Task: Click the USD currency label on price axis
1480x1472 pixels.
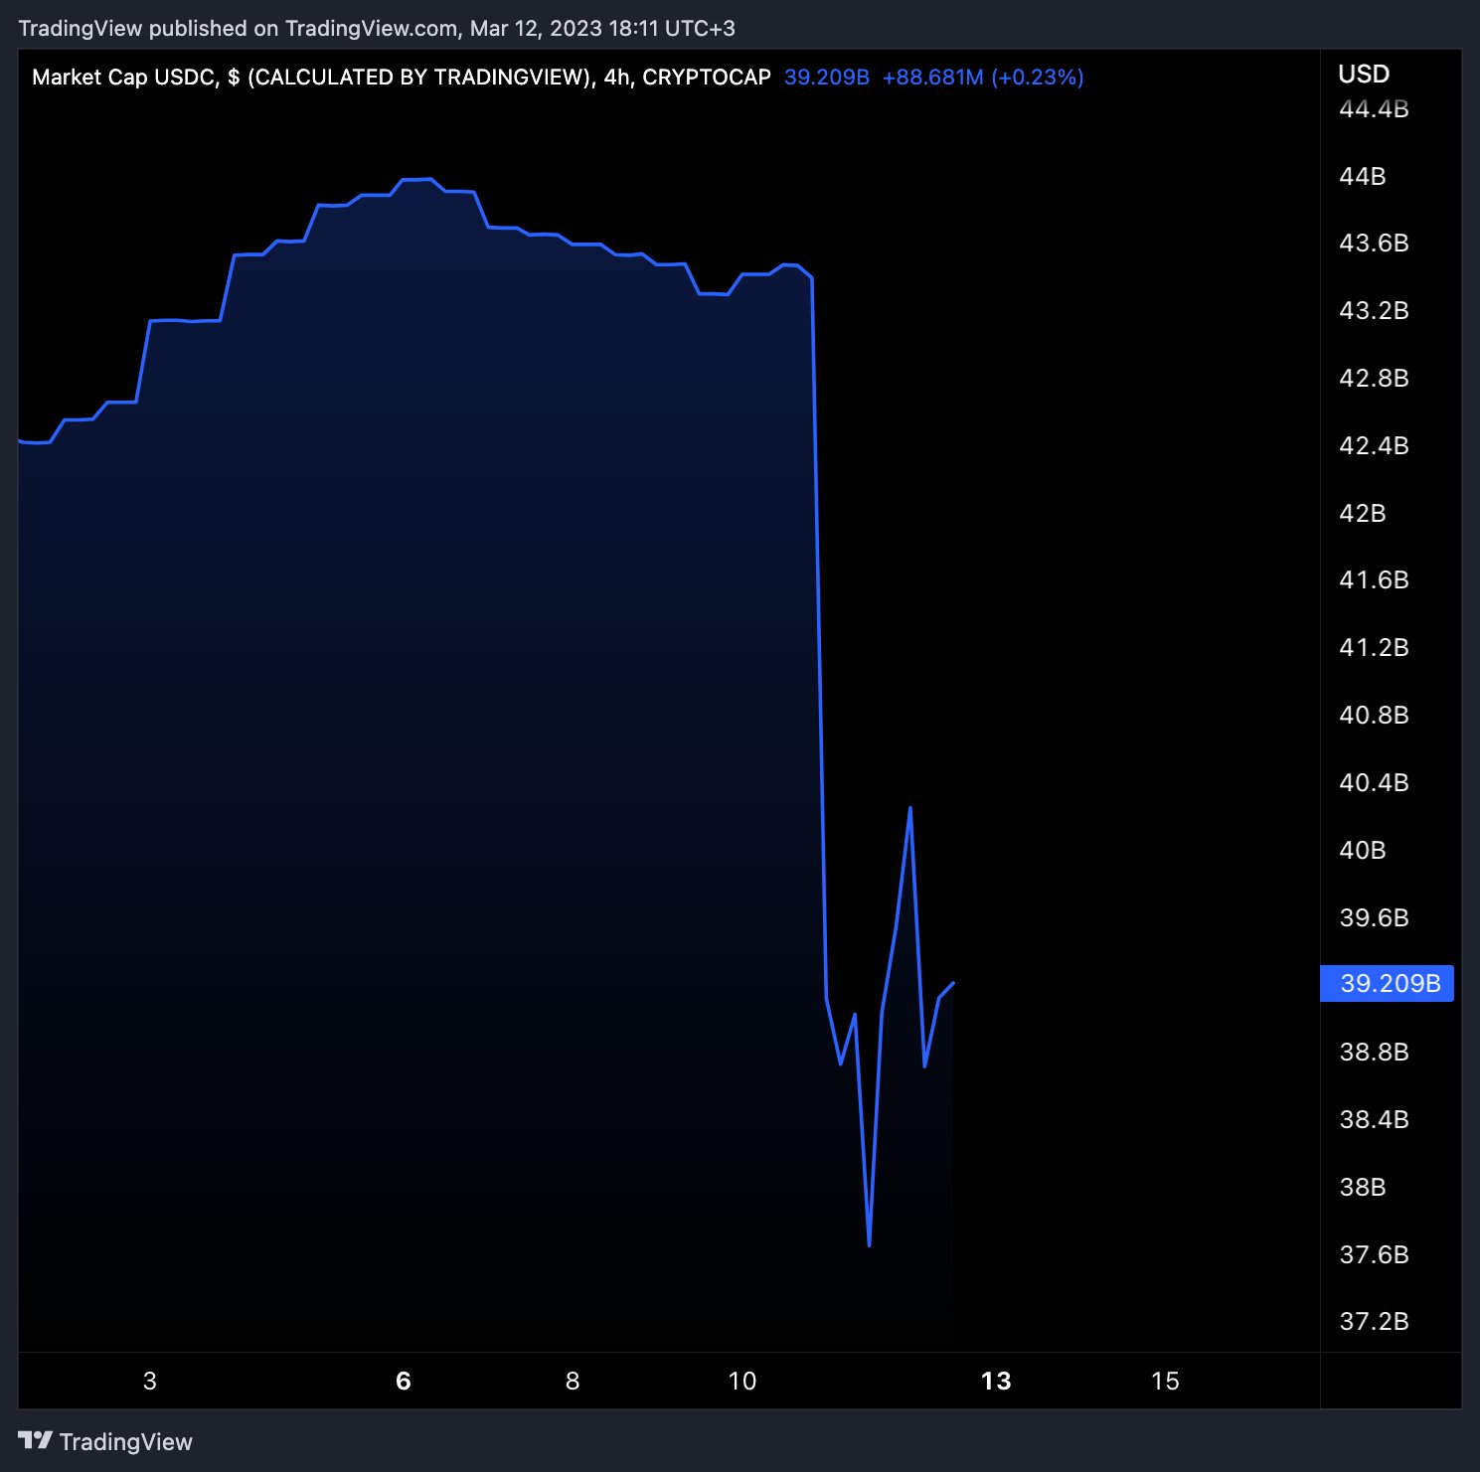Action: pyautogui.click(x=1363, y=74)
